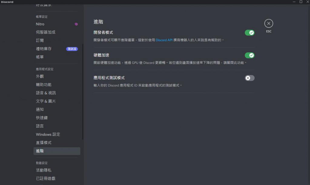
Task: Click the sidebar vertical scrollbar
Action: pyautogui.click(x=83, y=92)
